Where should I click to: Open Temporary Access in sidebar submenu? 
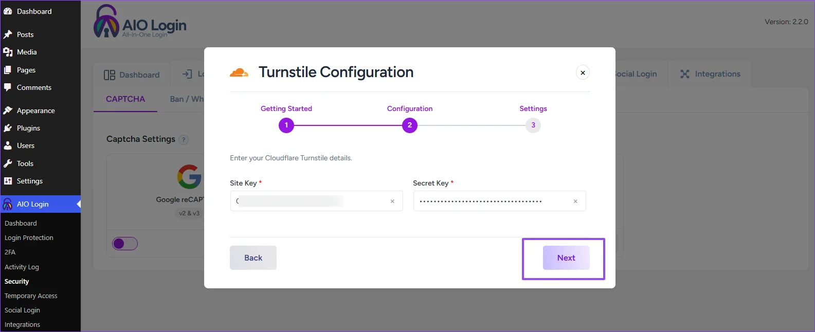[31, 296]
